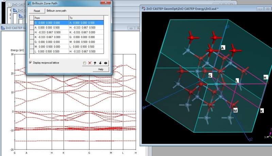Toggle Display reciprocal lattice checkbox
272x156 pixels.
tap(31, 63)
